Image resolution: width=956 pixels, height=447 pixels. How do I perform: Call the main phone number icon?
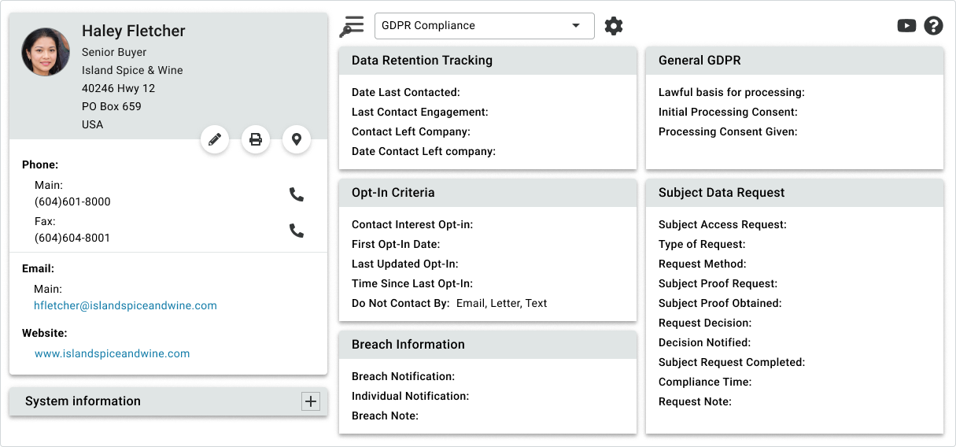point(297,194)
